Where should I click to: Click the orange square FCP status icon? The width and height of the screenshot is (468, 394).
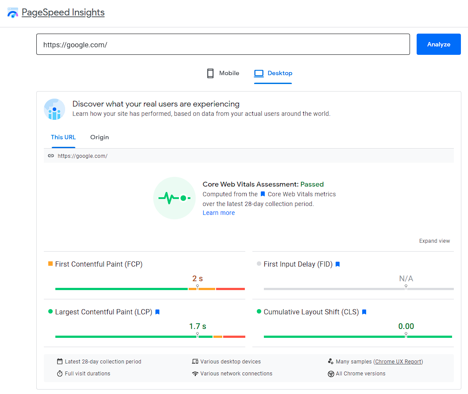coord(50,264)
